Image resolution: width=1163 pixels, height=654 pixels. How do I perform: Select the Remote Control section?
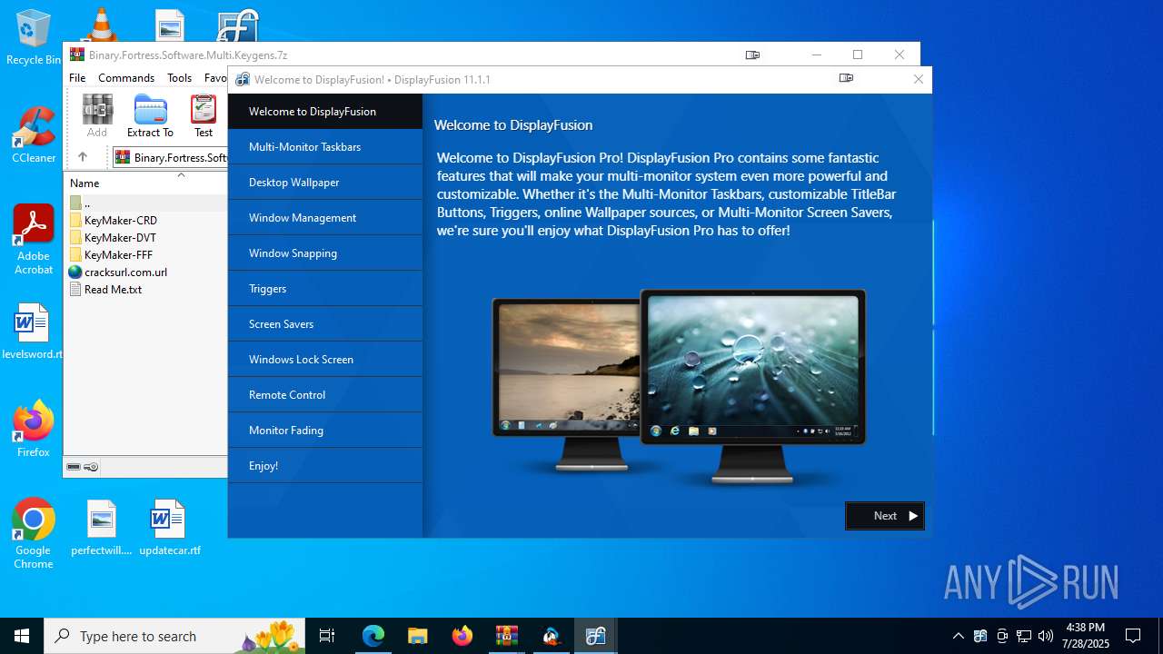pyautogui.click(x=325, y=395)
